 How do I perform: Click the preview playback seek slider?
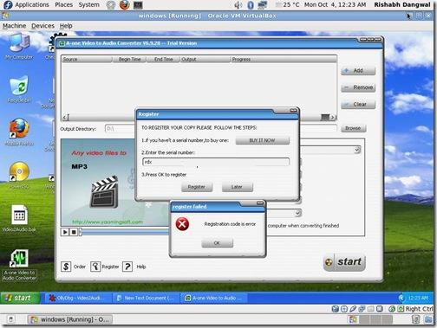coord(124,232)
